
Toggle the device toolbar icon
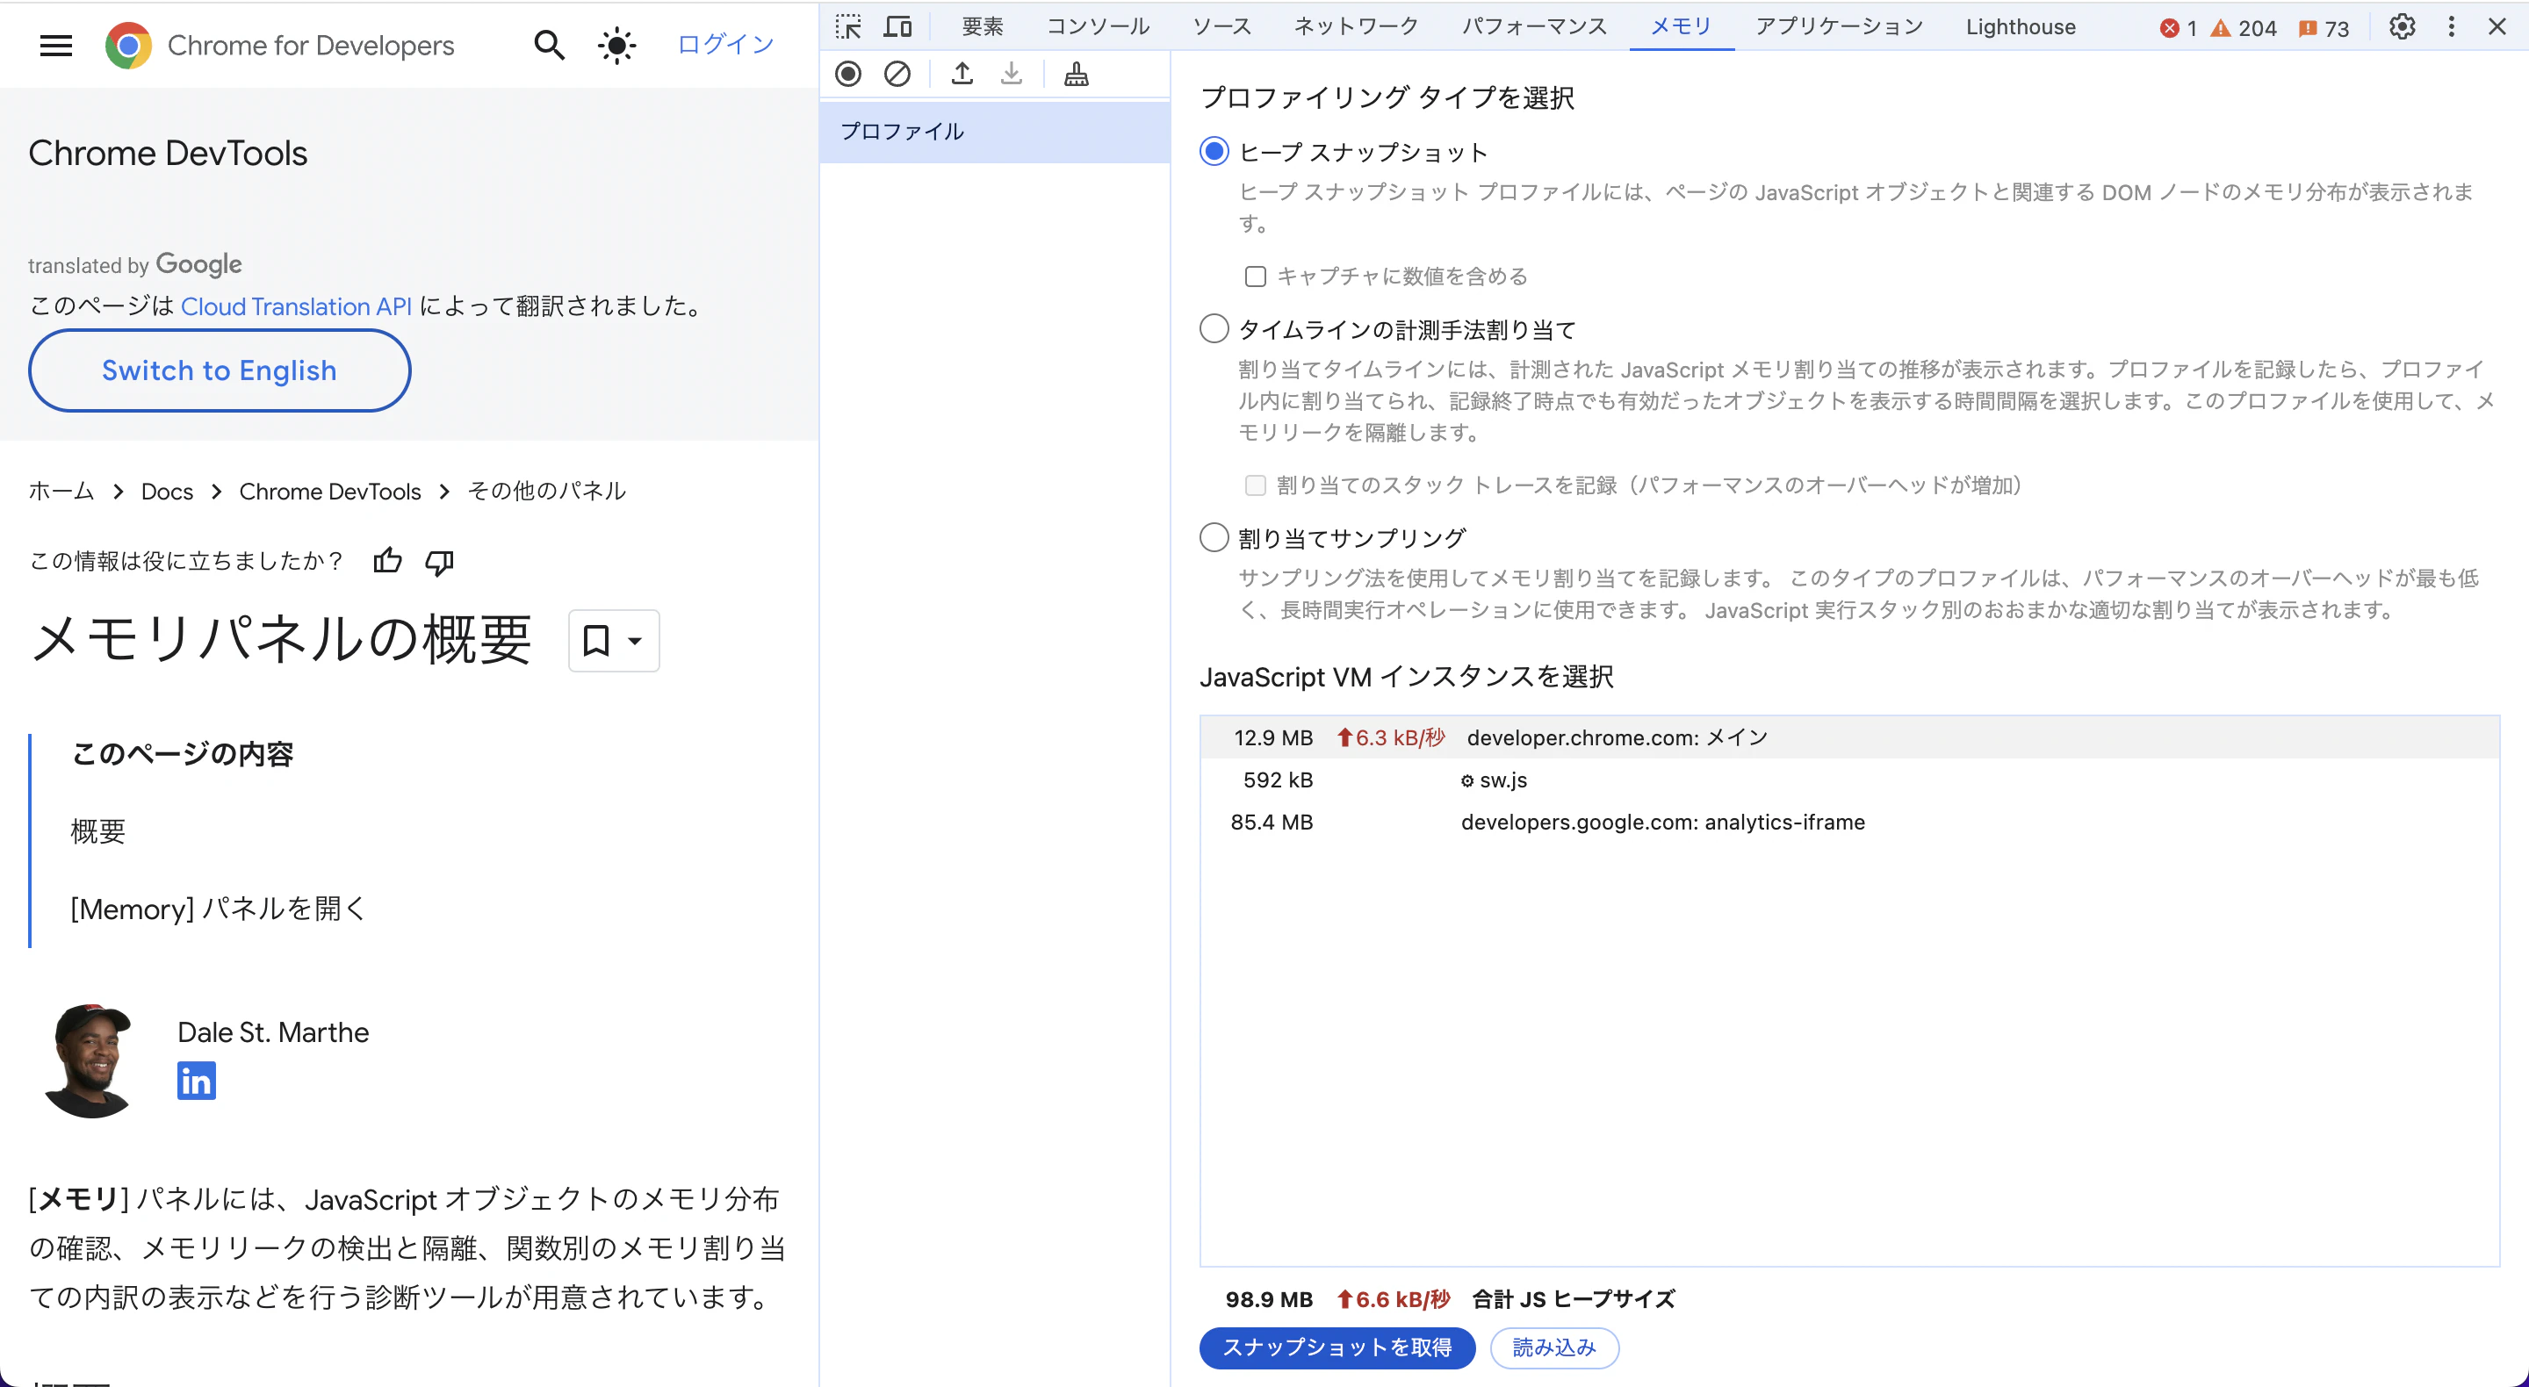pyautogui.click(x=897, y=26)
